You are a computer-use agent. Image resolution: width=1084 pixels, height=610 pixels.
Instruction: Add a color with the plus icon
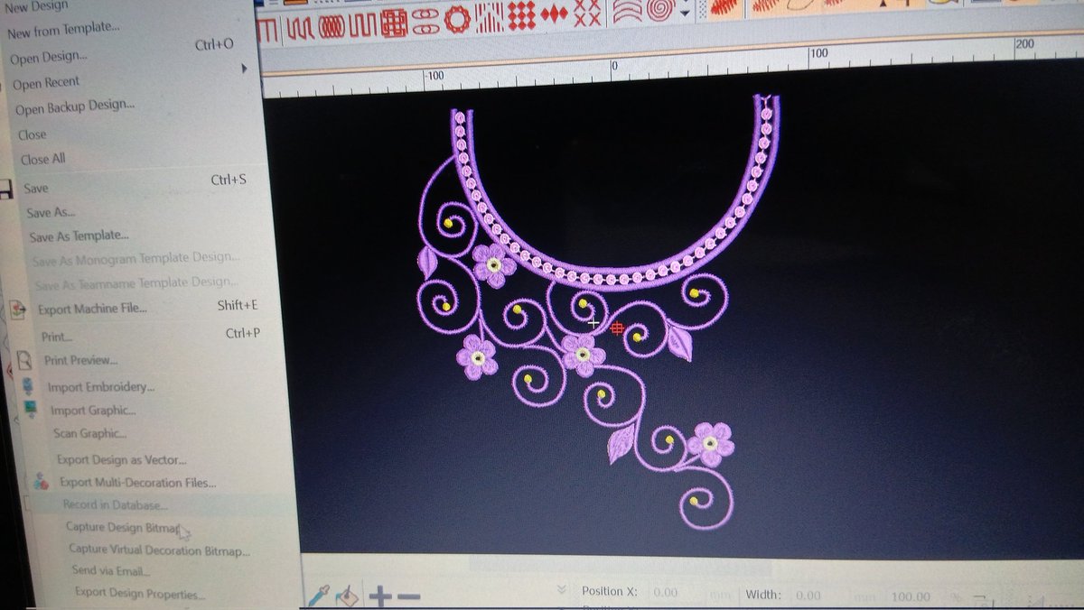pos(380,596)
